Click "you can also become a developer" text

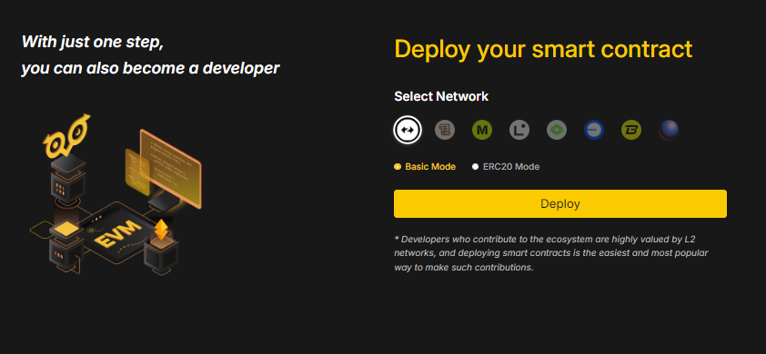[x=150, y=69]
